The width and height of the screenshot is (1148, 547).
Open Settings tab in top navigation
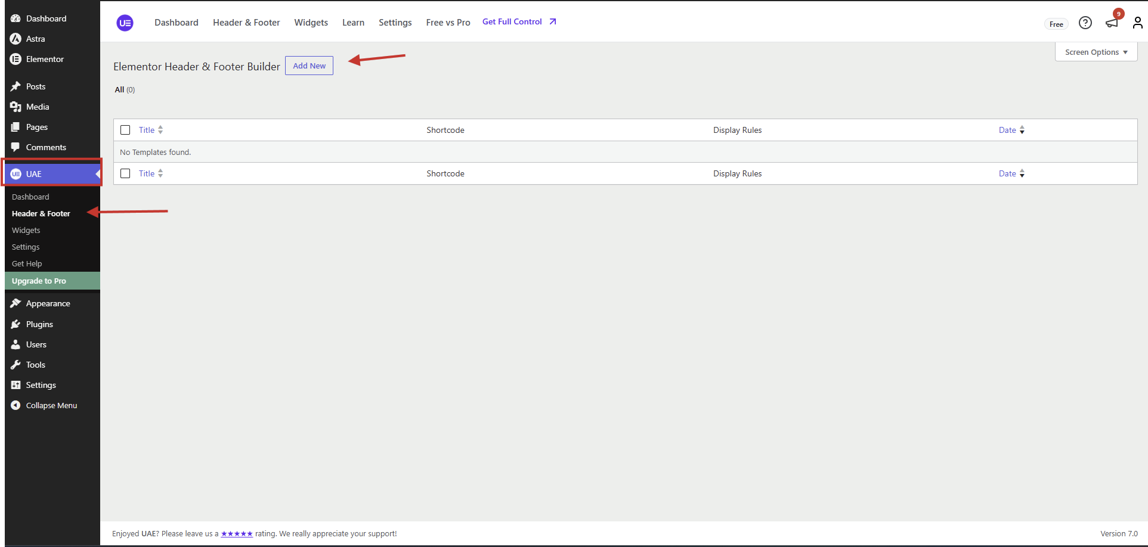point(395,23)
